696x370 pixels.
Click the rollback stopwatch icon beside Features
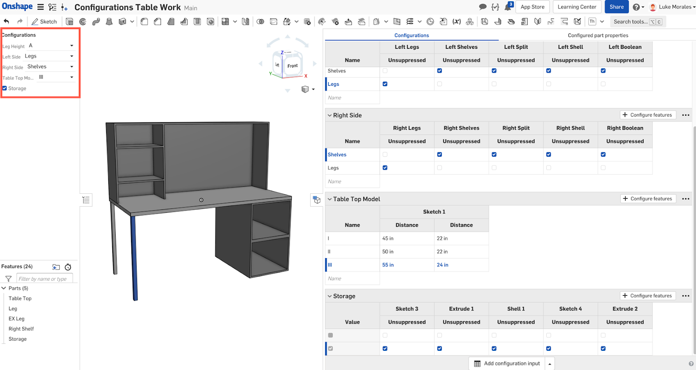click(68, 267)
